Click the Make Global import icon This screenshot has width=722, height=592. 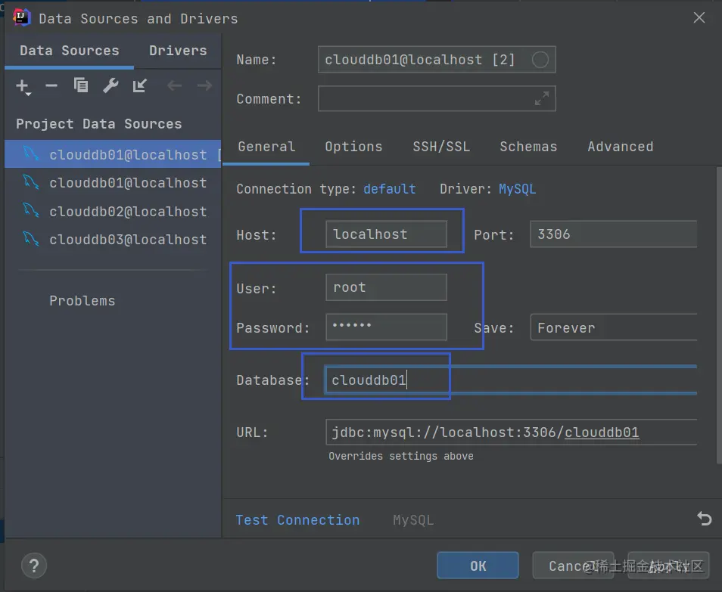139,85
